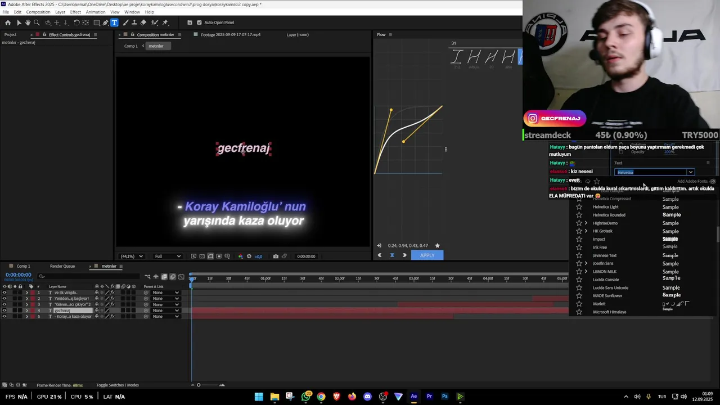
Task: Hide layer 3 'Güven...acı çıkıyor 2' eye
Action: [4, 304]
